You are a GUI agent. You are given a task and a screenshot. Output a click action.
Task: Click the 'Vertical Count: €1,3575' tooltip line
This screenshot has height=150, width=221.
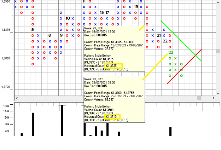pyautogui.click(x=99, y=59)
